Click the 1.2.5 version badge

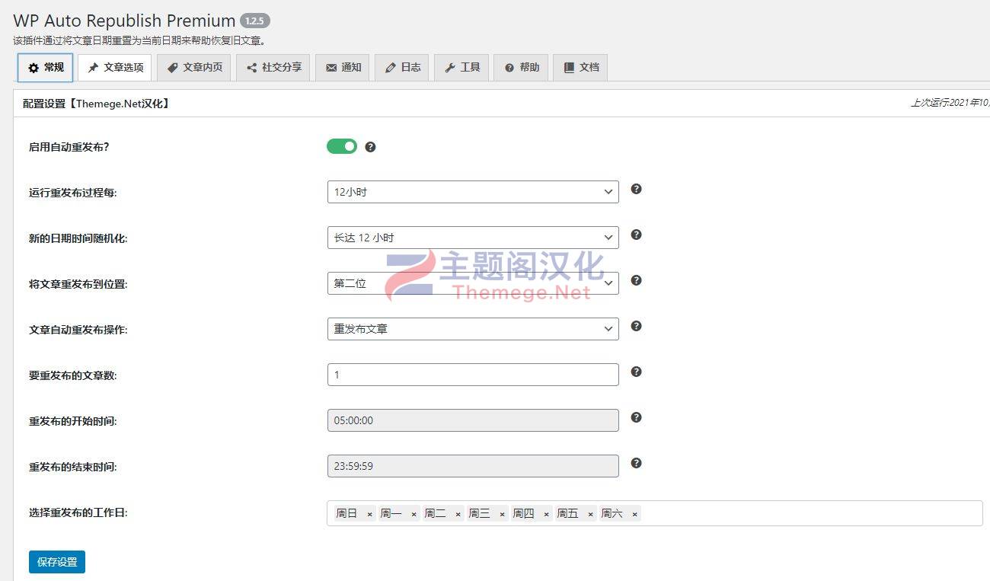[x=255, y=21]
